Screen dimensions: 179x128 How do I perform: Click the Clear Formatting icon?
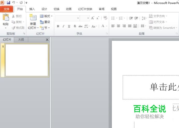(105, 18)
